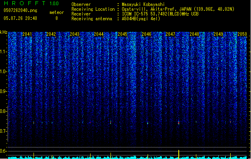Click the 2050 time marker
Screen dimensions: 251x159
[242, 34]
